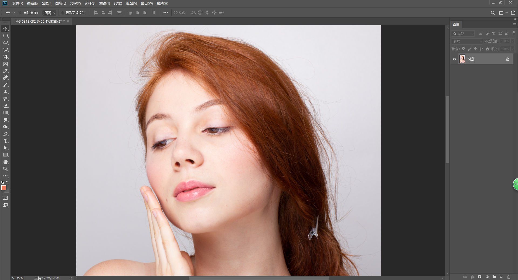Create a new layer group

(494, 277)
